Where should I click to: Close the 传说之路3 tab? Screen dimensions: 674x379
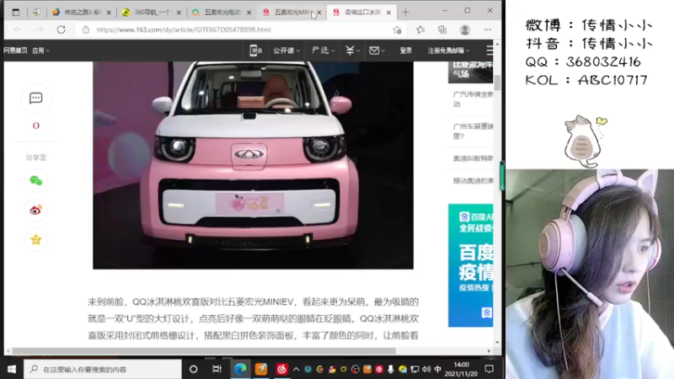pos(109,13)
